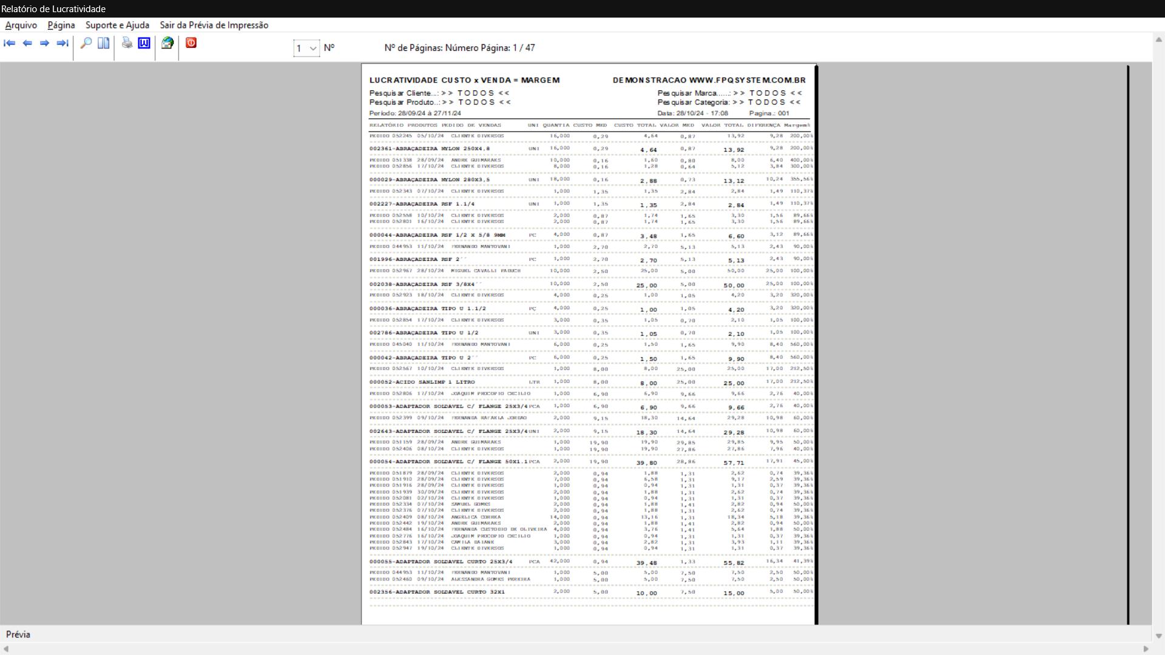Click the red power exit icon

tap(191, 43)
